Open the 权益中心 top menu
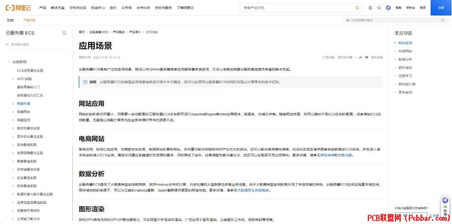 (98, 8)
